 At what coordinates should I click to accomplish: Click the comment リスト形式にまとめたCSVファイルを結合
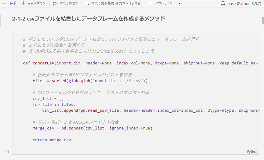pyautogui.click(x=76, y=122)
